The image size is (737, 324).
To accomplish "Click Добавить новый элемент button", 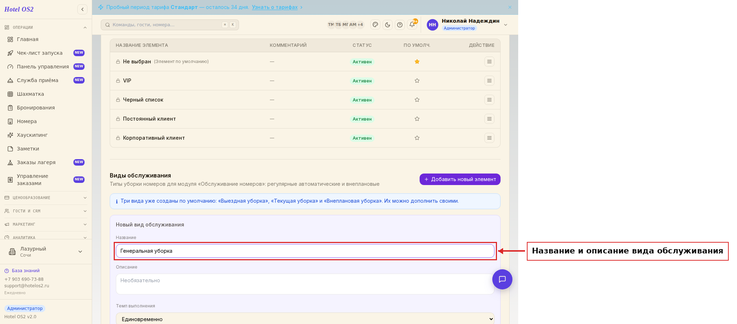I will (460, 179).
